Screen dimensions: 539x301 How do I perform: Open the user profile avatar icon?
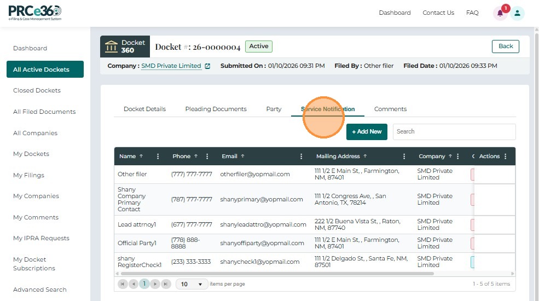(517, 14)
